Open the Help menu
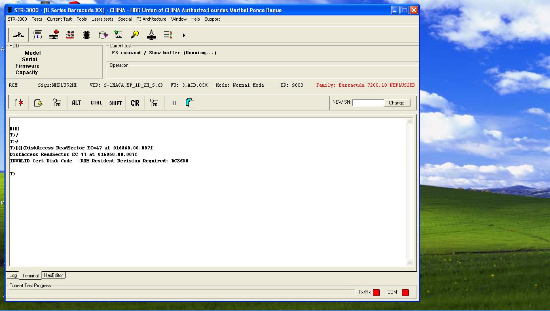Screen dimensions: 550x311 coord(196,19)
